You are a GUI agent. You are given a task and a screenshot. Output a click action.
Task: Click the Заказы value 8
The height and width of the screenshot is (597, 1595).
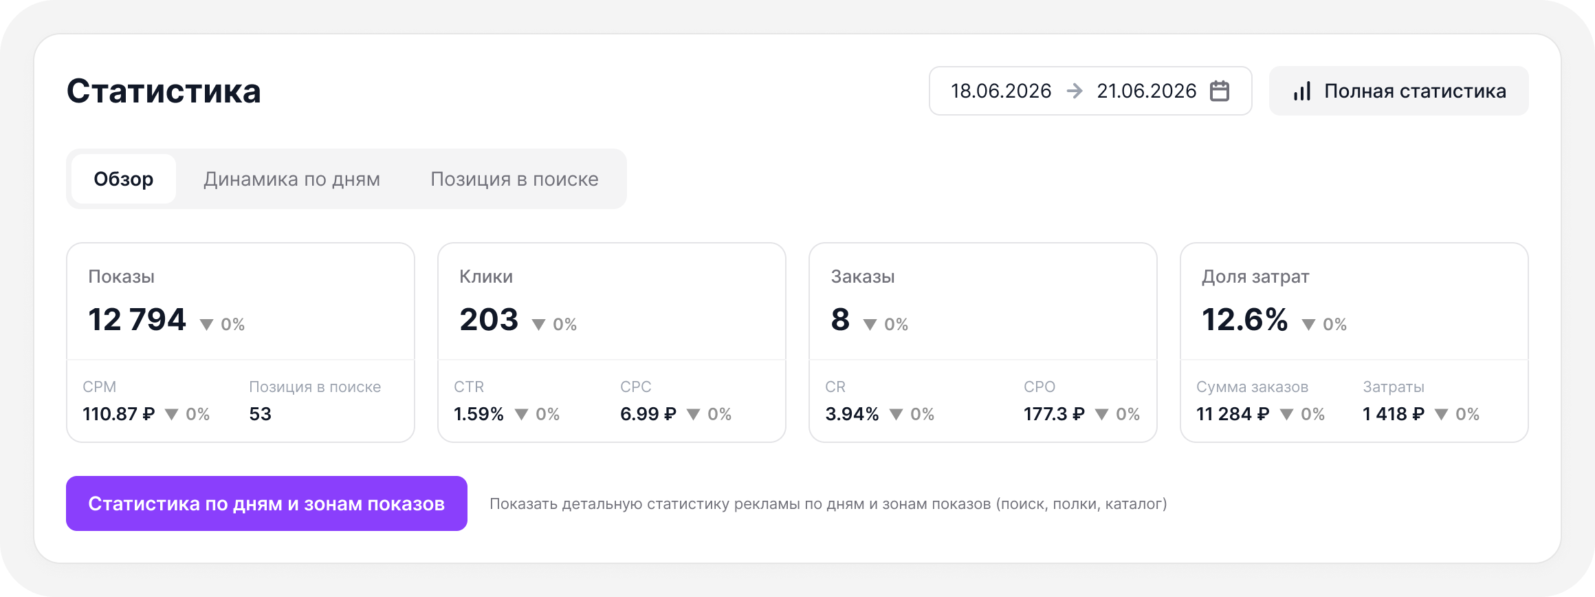840,320
